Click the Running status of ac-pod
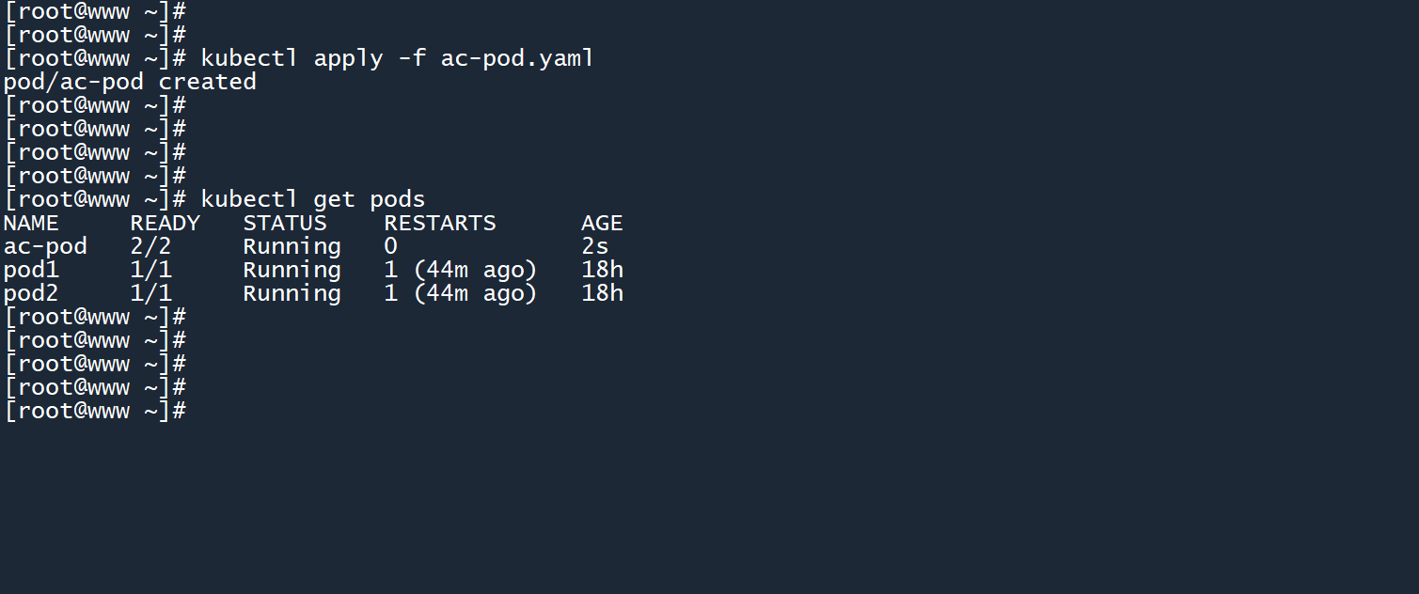The image size is (1419, 594). pos(292,246)
